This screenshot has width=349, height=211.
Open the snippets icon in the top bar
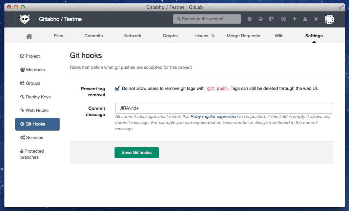271,19
